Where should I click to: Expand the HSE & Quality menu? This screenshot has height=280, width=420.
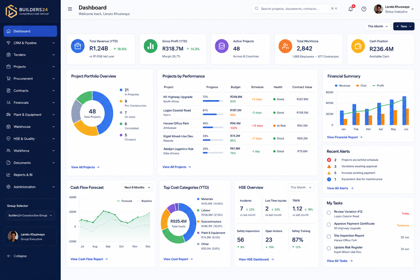coord(30,139)
